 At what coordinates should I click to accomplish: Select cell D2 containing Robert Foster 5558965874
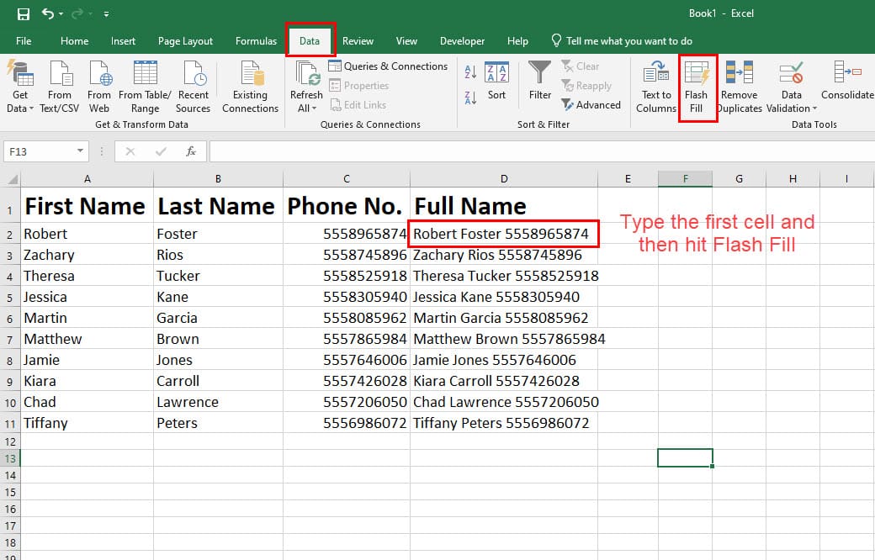pyautogui.click(x=502, y=233)
